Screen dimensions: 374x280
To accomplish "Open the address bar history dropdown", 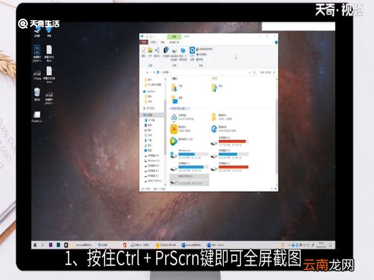I will pyautogui.click(x=250, y=72).
